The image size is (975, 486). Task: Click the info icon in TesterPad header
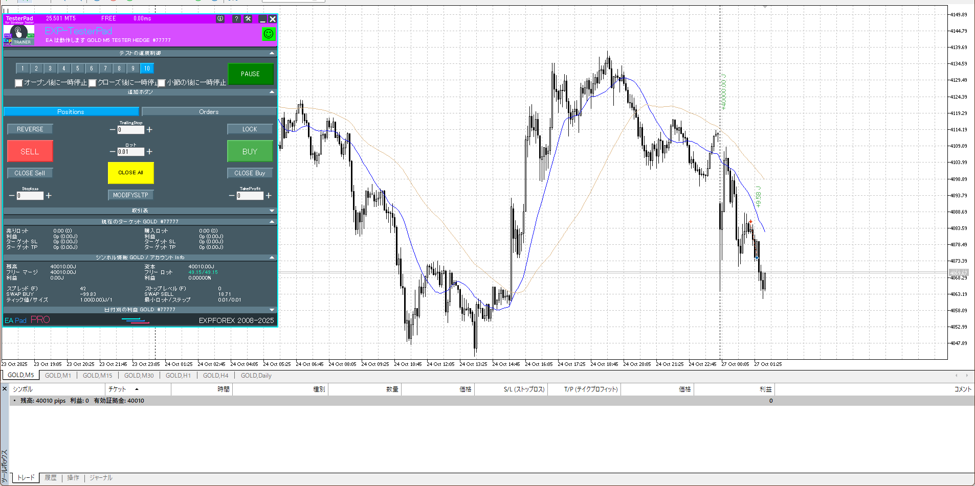point(220,18)
